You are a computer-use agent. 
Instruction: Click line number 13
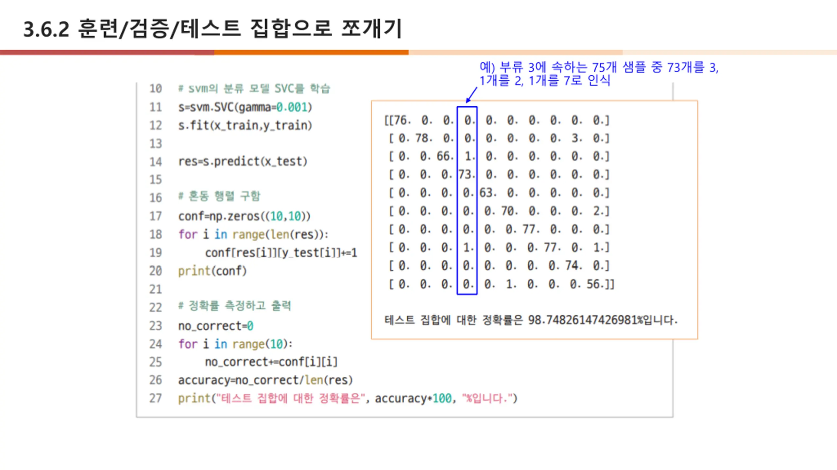(x=156, y=144)
